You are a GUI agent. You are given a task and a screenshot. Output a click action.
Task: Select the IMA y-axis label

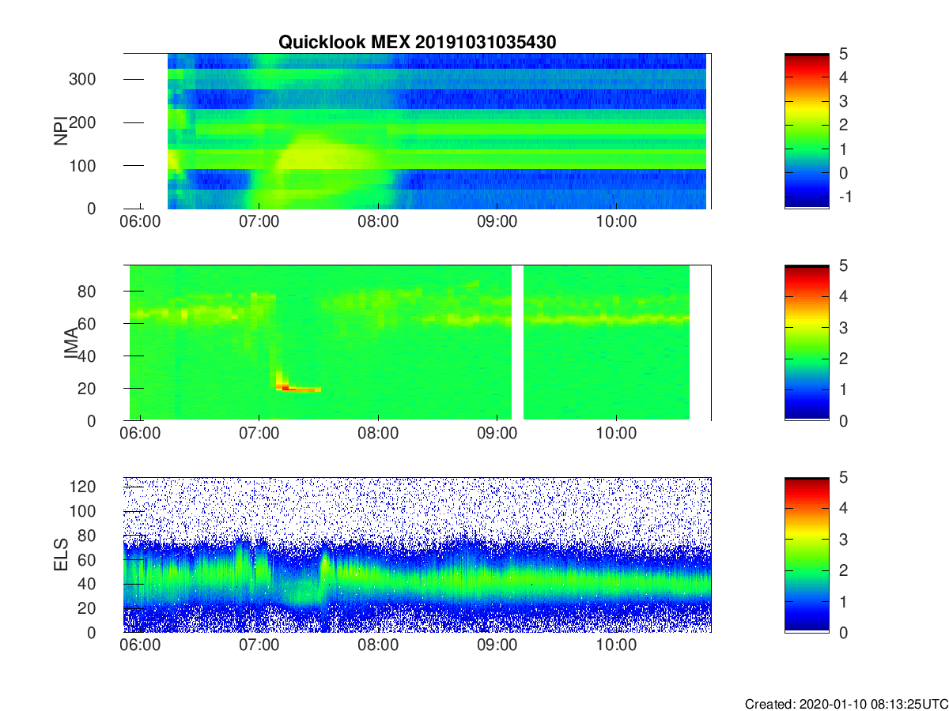[71, 343]
